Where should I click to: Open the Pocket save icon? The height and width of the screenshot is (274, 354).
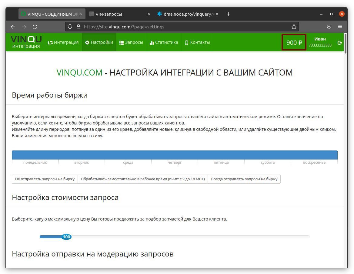point(329,27)
